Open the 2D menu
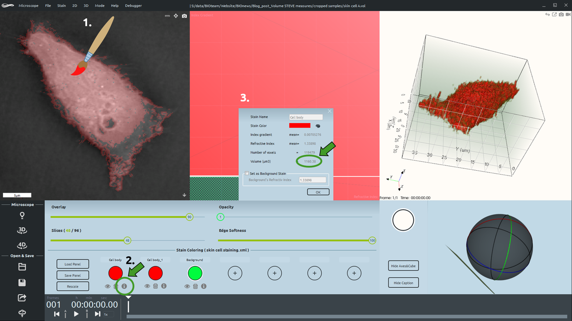This screenshot has height=321, width=572. click(75, 6)
